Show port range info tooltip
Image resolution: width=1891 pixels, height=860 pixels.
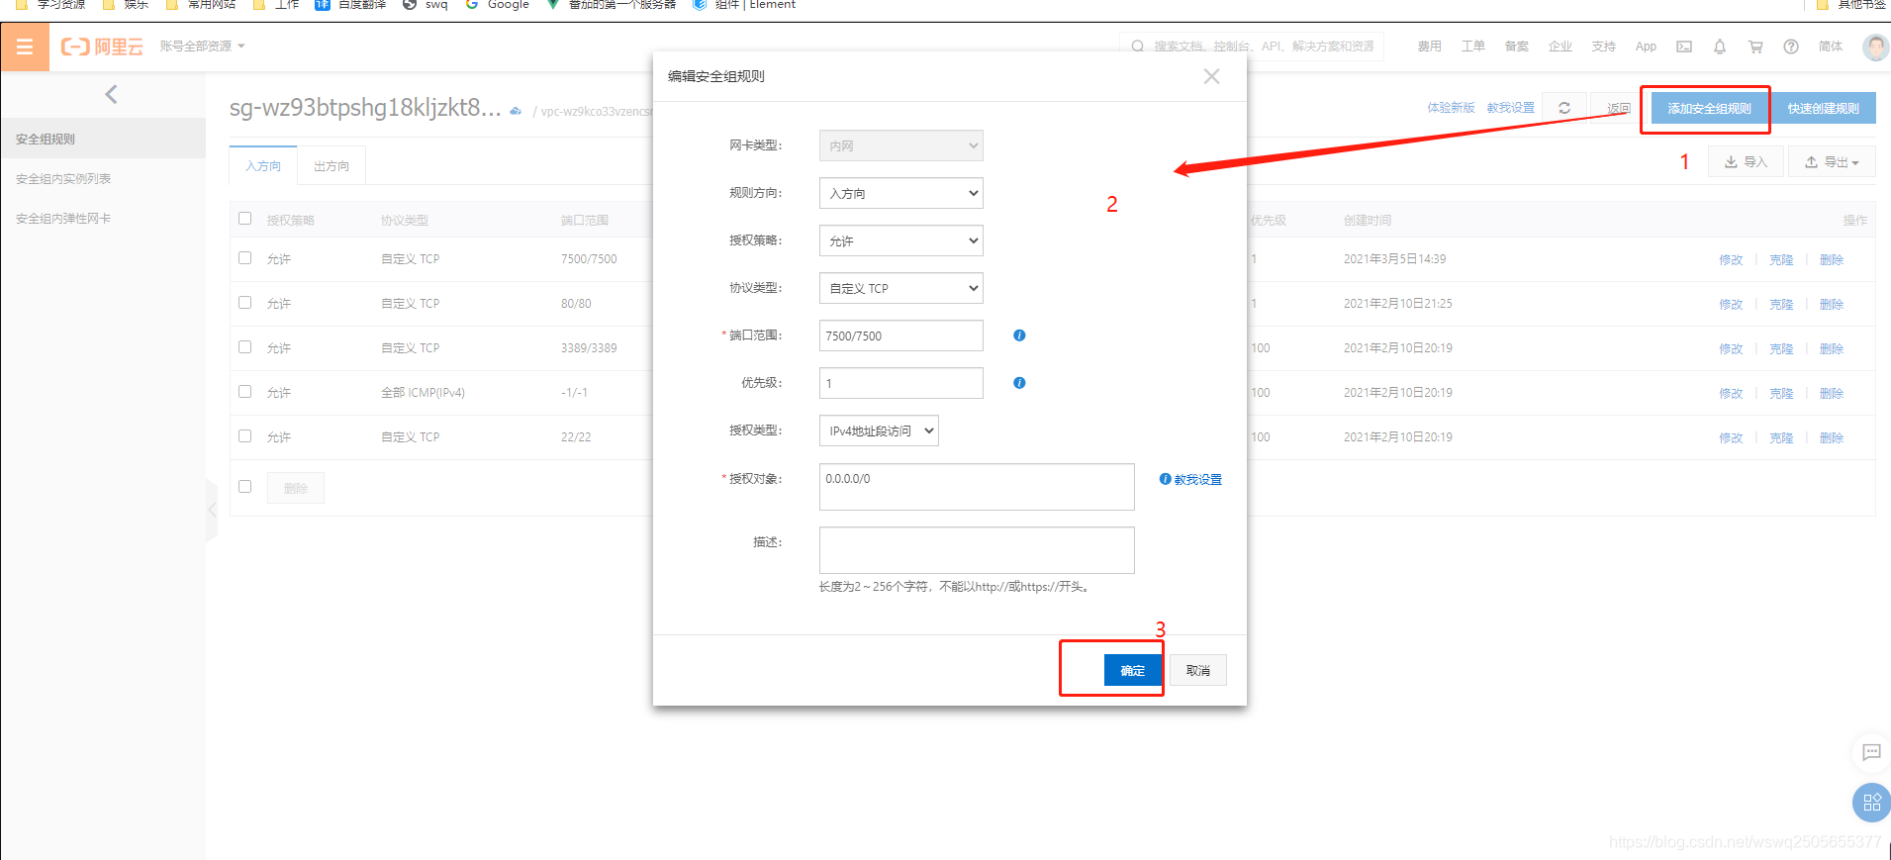(1019, 335)
